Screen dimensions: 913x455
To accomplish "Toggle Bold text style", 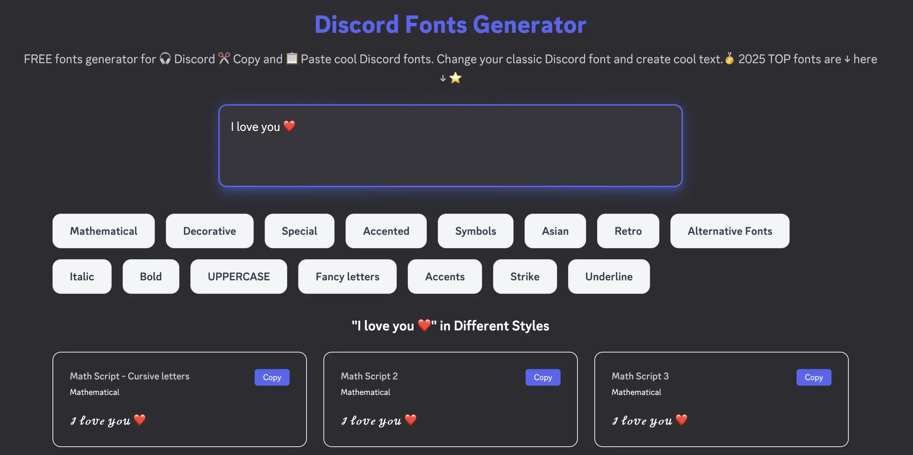I will (x=151, y=277).
